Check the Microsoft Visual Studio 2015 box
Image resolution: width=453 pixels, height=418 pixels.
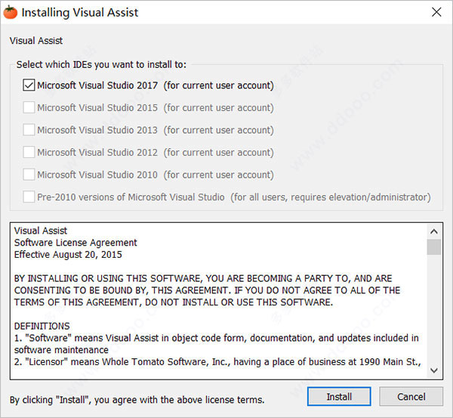point(29,107)
